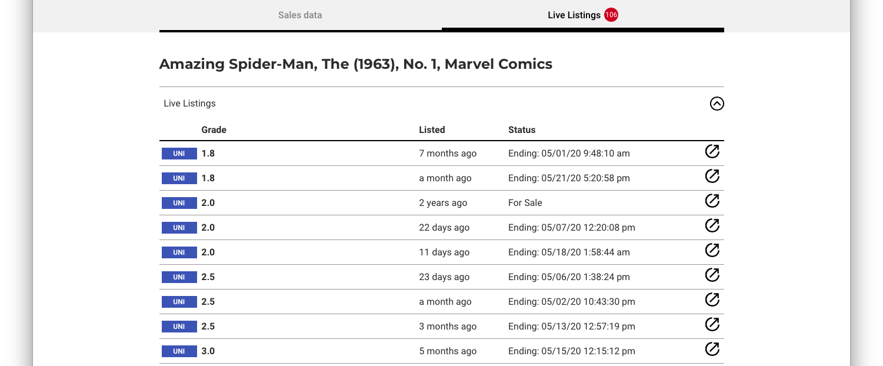Click UNI badge on 7 months ago listing
This screenshot has height=366, width=883.
pyautogui.click(x=179, y=154)
